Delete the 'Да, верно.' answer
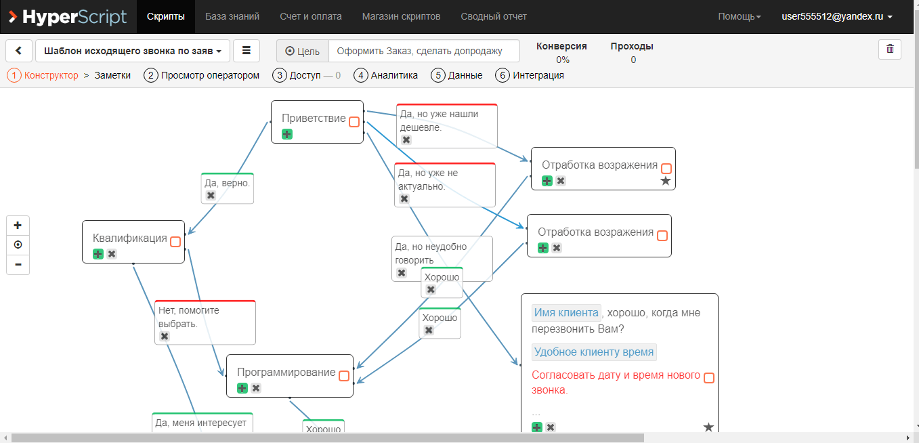919x443 pixels. pyautogui.click(x=211, y=195)
